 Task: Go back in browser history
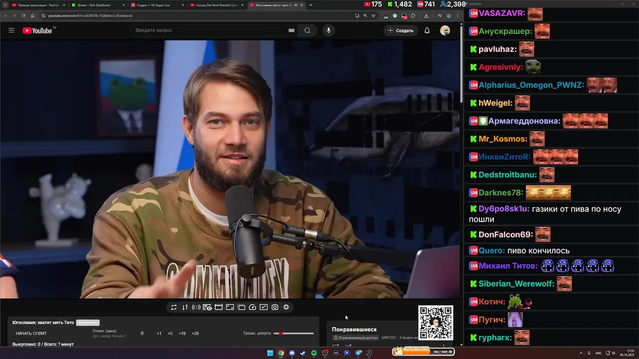click(6, 15)
